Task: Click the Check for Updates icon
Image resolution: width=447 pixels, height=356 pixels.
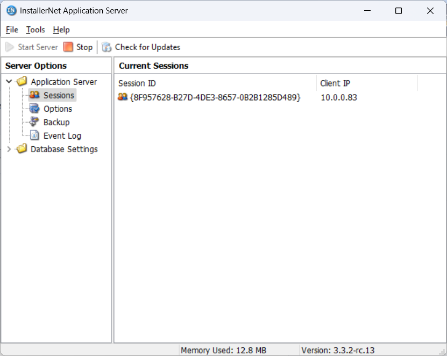Action: point(107,47)
